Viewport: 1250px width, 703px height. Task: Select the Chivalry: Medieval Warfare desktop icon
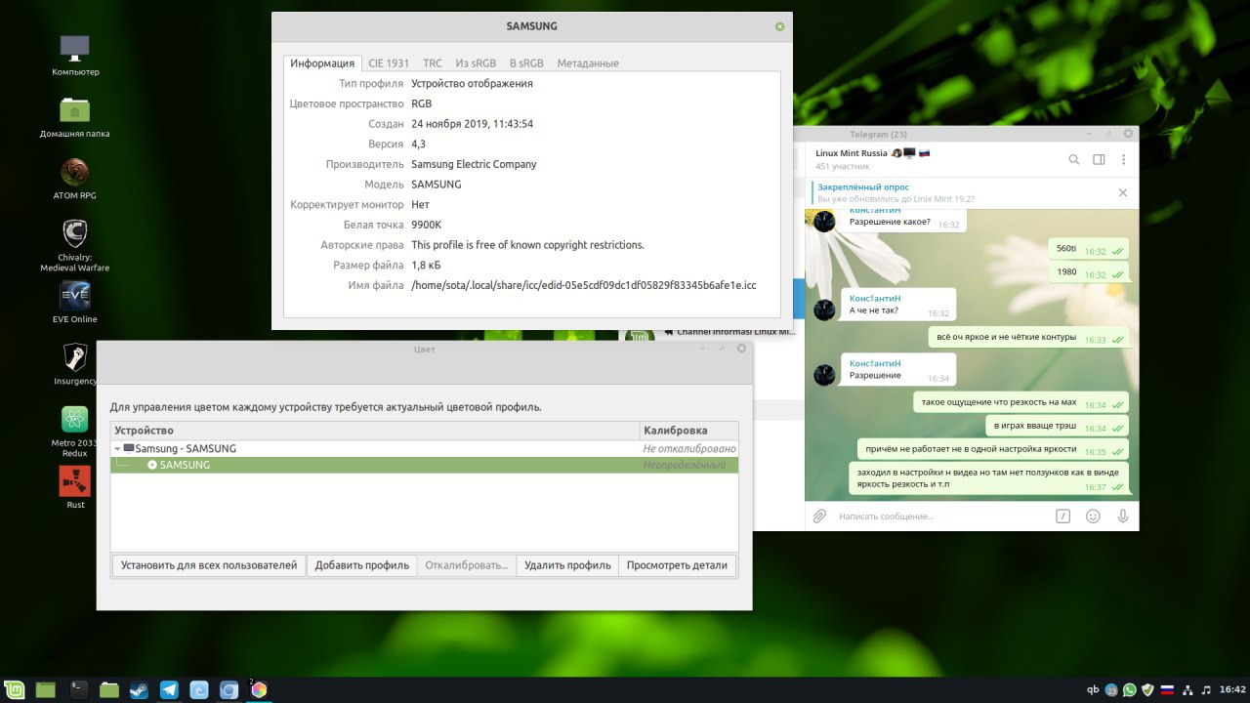75,245
